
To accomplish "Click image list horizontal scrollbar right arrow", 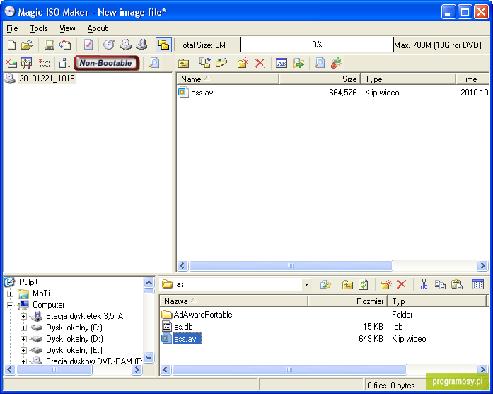I will click(x=482, y=266).
